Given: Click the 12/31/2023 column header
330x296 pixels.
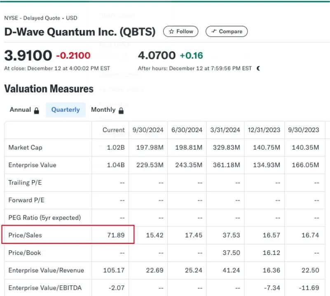Looking at the screenshot, I should coord(264,130).
